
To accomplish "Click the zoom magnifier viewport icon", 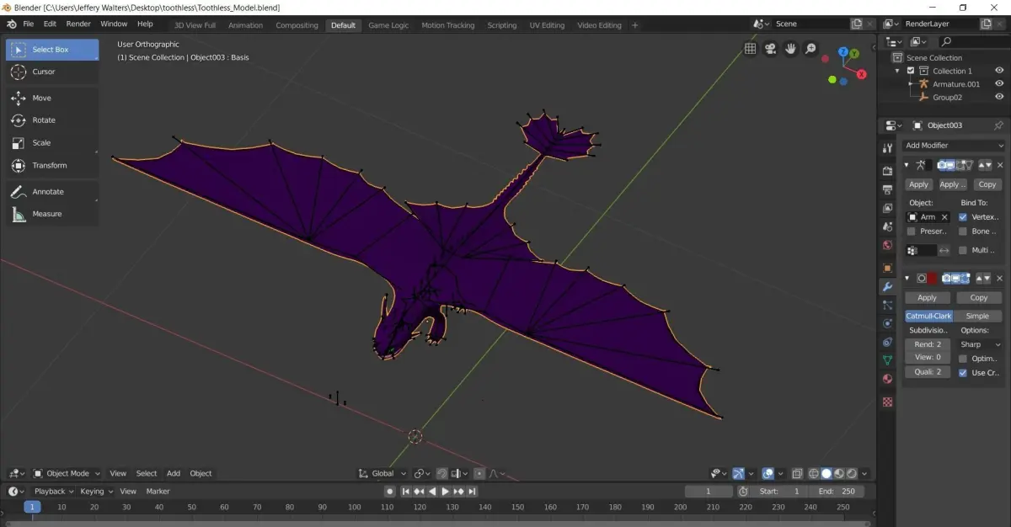I will click(810, 49).
